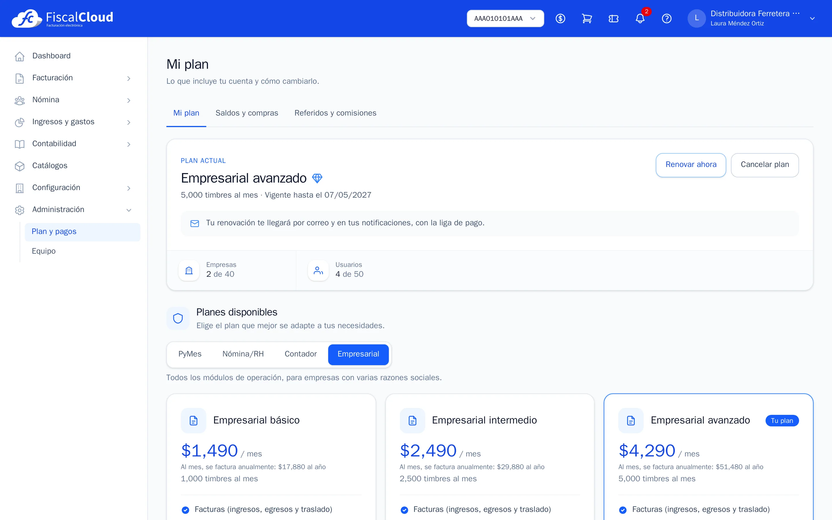832x520 pixels.
Task: Click the document icon on Empresarial básico card
Action: point(194,420)
